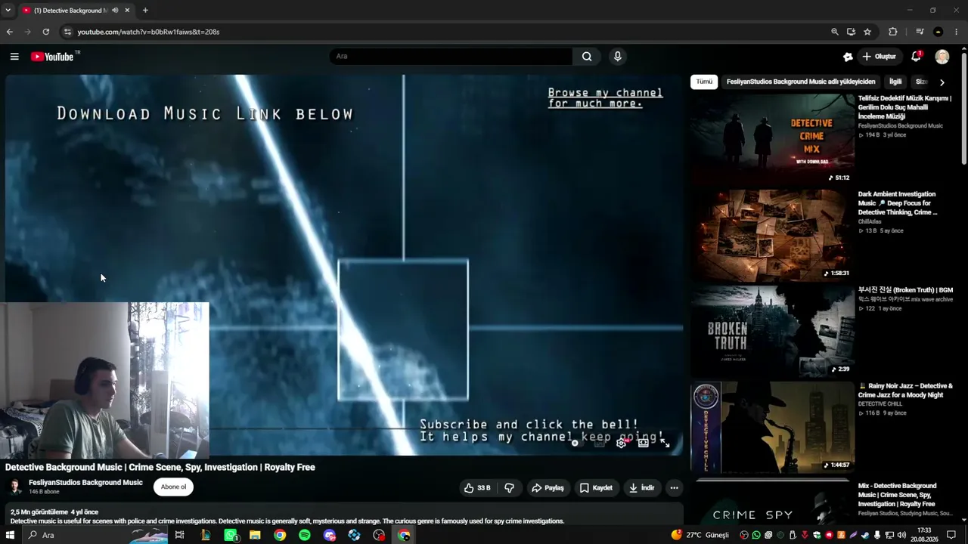Toggle subtitles button in the player
Screen dimensions: 968x544
pos(599,444)
